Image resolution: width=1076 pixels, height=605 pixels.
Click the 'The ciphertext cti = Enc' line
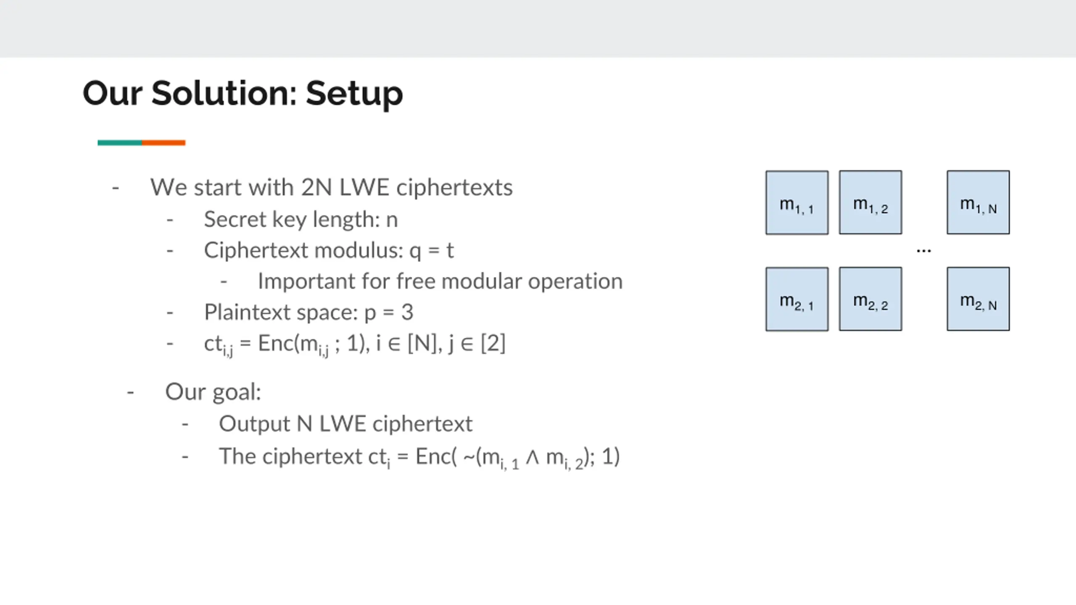pos(419,457)
